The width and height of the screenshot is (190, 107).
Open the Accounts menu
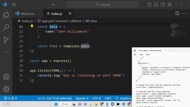coord(6,77)
